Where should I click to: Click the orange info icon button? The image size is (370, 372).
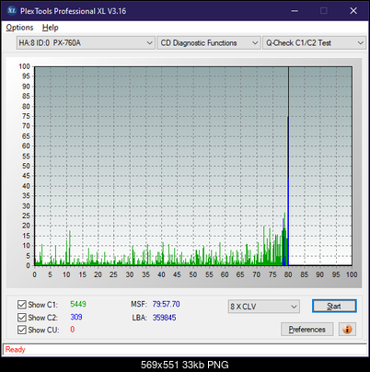(x=347, y=330)
